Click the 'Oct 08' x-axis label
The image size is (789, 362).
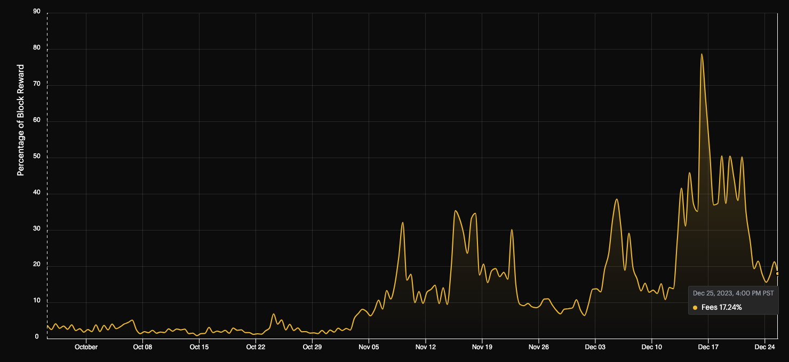[x=142, y=347]
